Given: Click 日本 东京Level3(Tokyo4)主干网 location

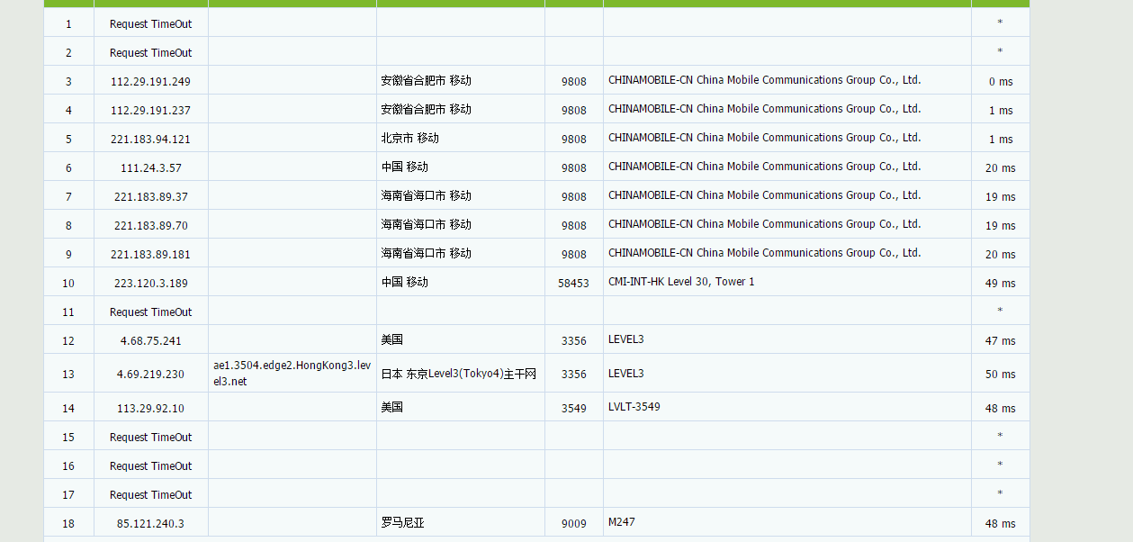Looking at the screenshot, I should tap(458, 373).
